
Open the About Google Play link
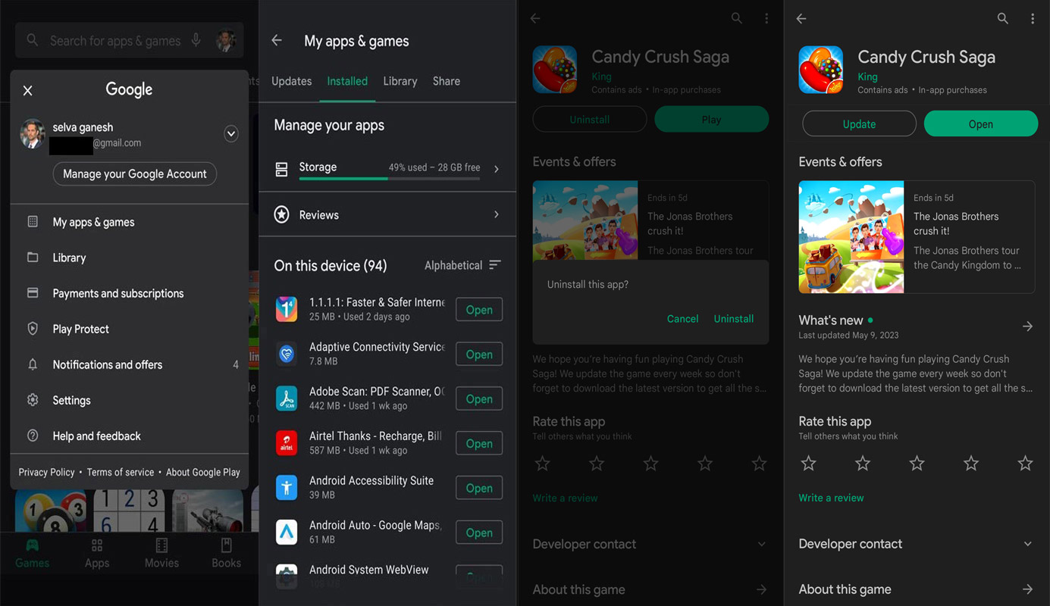[202, 472]
